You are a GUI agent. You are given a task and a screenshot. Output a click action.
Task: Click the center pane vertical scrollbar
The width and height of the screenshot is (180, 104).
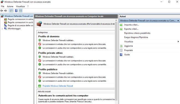click(x=116, y=61)
